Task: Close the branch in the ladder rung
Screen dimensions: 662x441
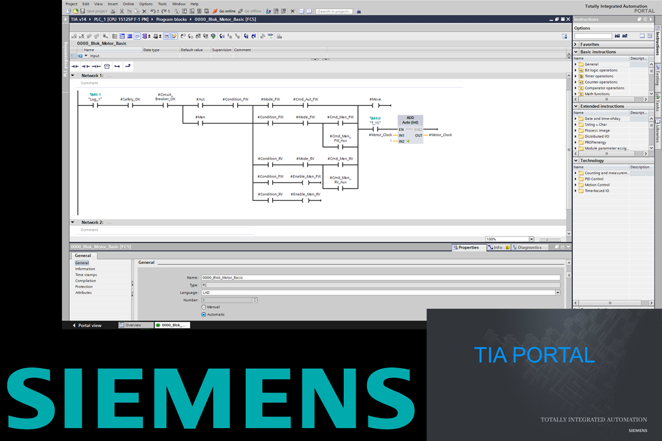Action: click(x=127, y=66)
